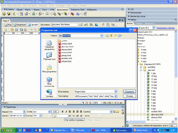Image resolution: width=178 pixels, height=133 pixels.
Task: Expand the CSS panel group
Action: 129,9
